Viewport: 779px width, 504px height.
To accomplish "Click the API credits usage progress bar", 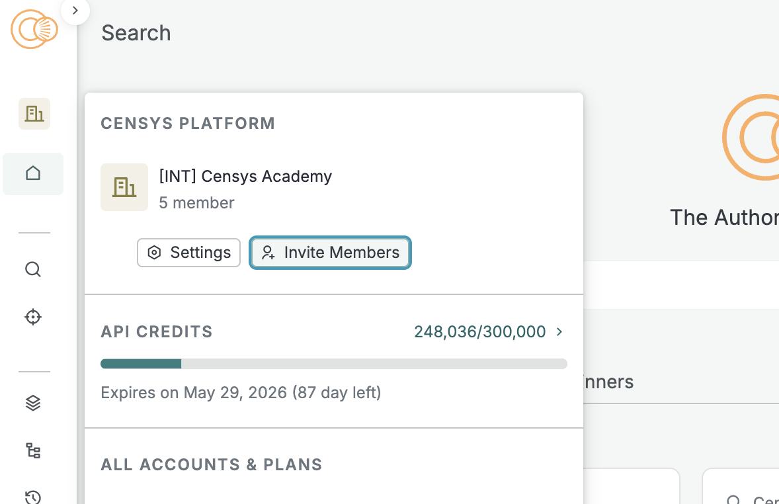I will pos(333,364).
